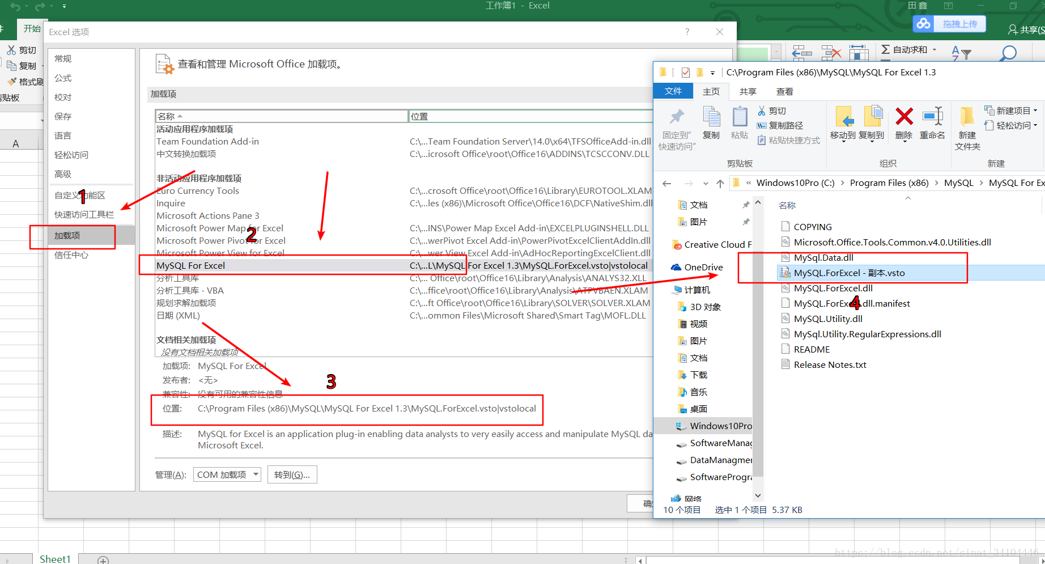The width and height of the screenshot is (1045, 564).
Task: Select the MySql.Data.dll file
Action: tap(823, 257)
